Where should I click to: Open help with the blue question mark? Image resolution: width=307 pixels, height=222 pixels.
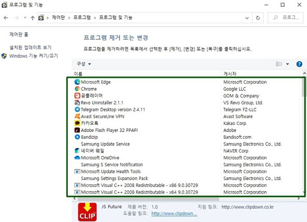click(299, 64)
